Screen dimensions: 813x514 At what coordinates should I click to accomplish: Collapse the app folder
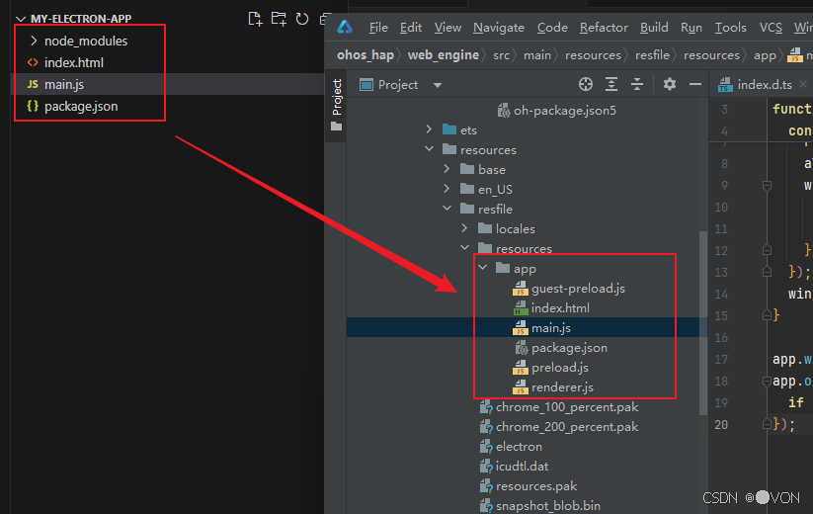pos(483,268)
